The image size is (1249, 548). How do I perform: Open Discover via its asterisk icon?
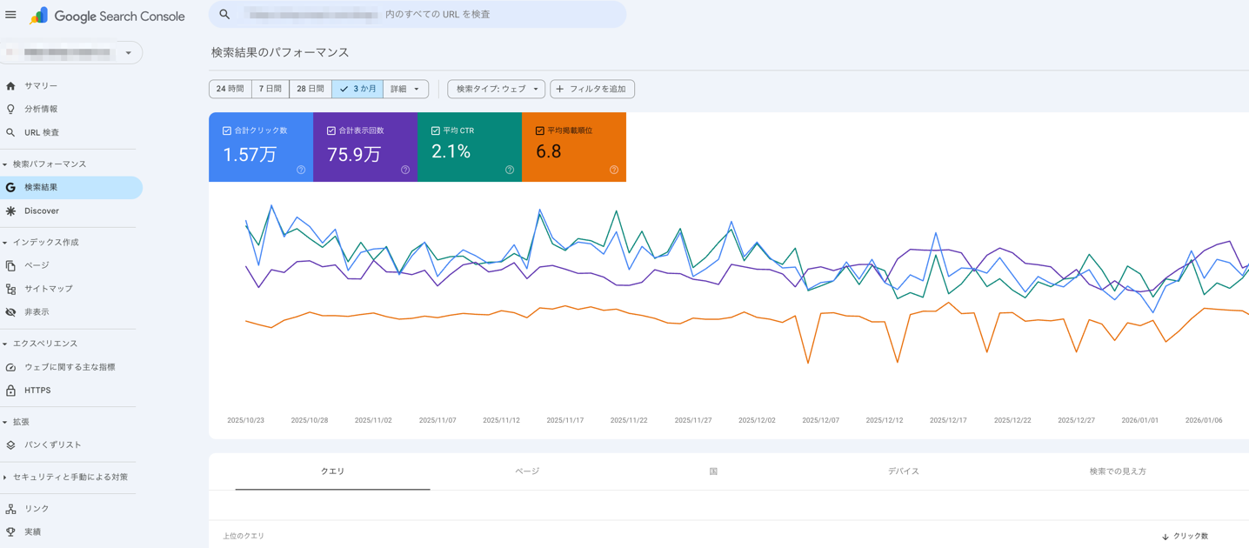click(x=10, y=211)
